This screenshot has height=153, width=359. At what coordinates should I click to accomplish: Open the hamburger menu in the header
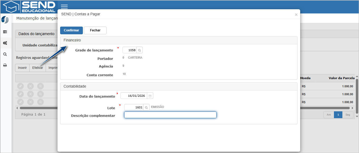click(64, 7)
